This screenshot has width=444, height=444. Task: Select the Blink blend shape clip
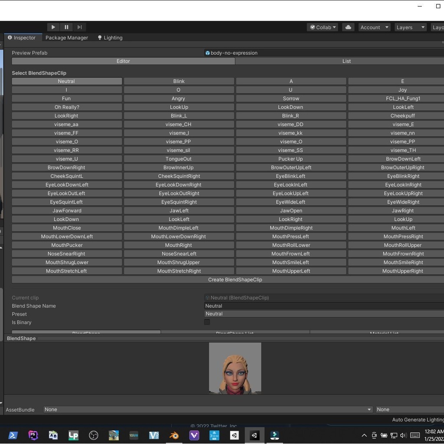click(x=179, y=81)
